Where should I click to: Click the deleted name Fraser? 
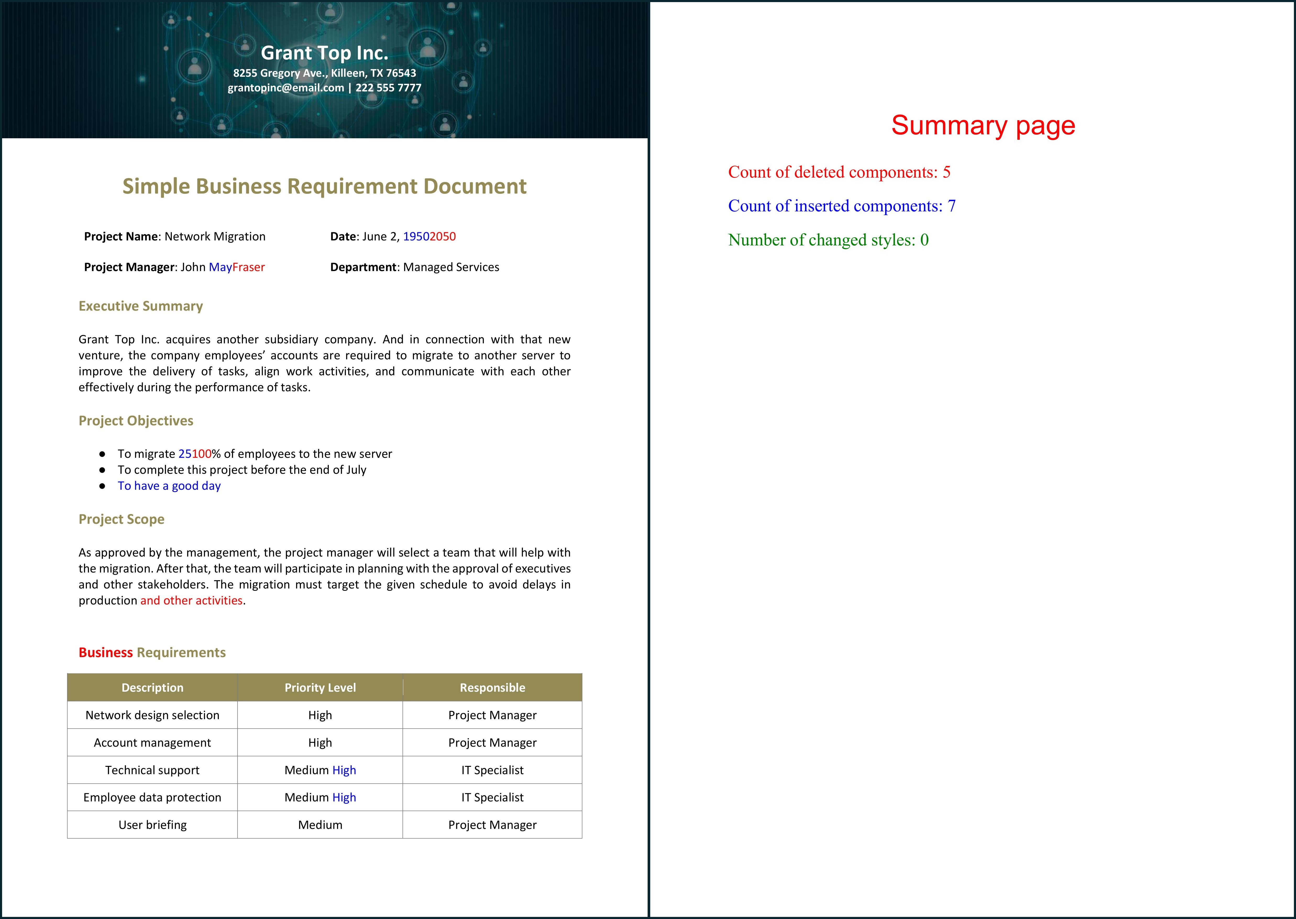click(x=248, y=267)
